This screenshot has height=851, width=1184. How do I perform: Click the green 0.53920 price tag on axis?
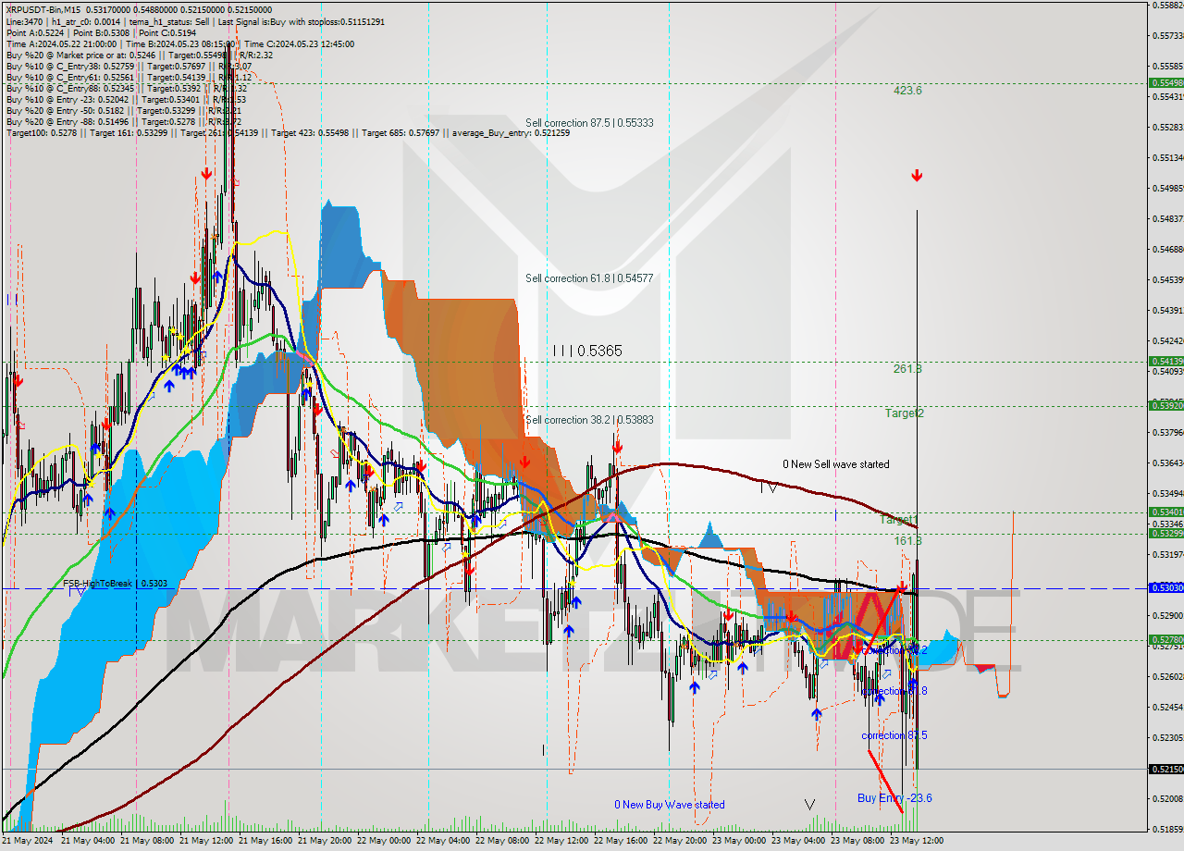pyautogui.click(x=1165, y=405)
